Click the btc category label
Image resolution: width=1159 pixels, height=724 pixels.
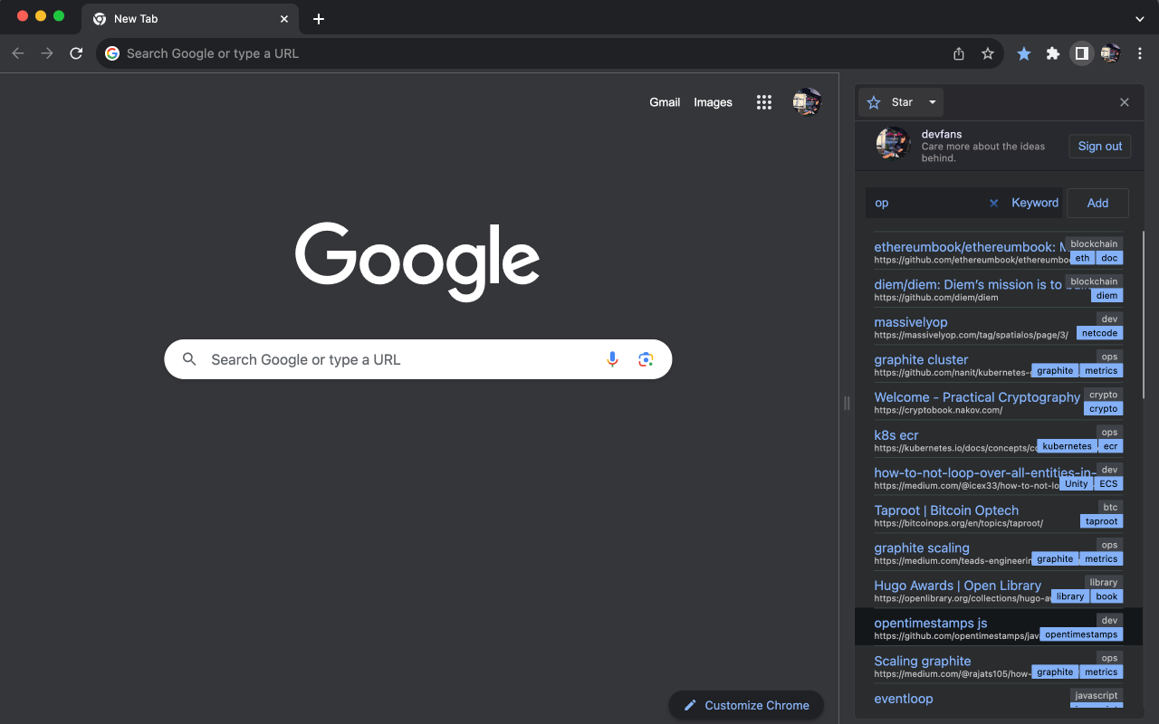coord(1110,507)
